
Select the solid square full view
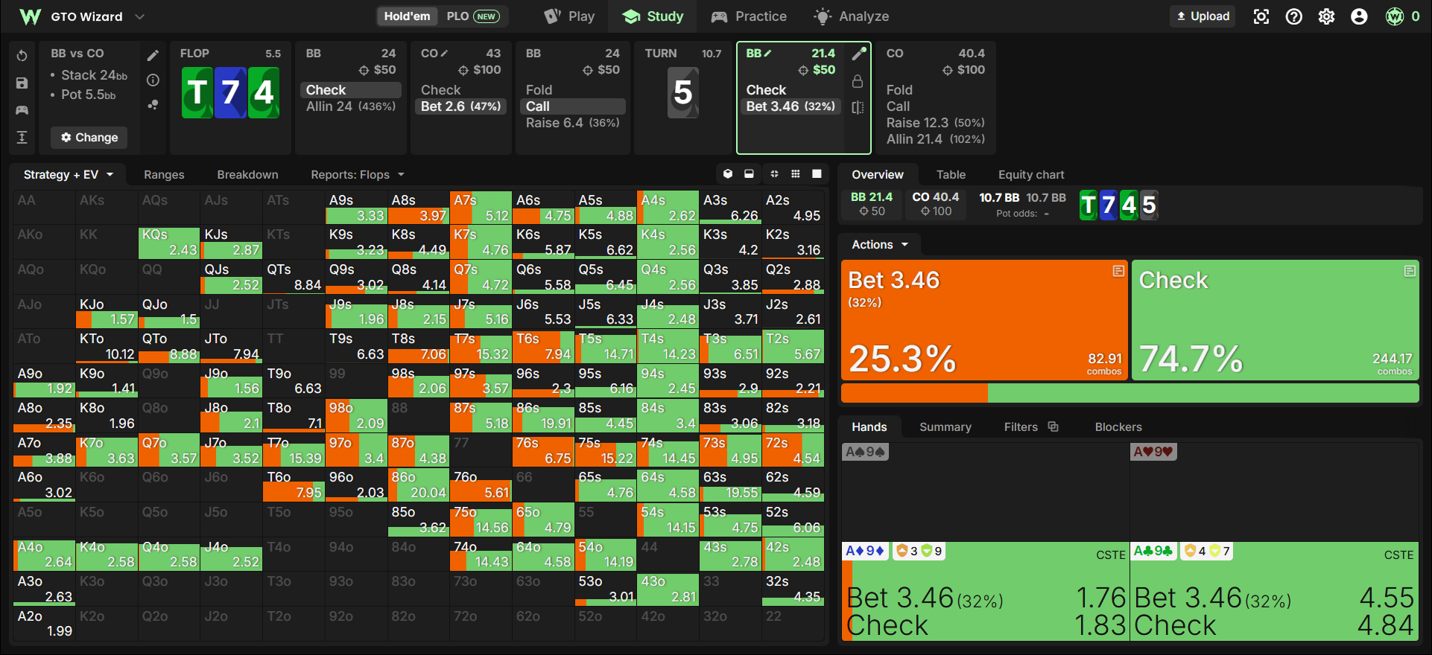(x=817, y=174)
